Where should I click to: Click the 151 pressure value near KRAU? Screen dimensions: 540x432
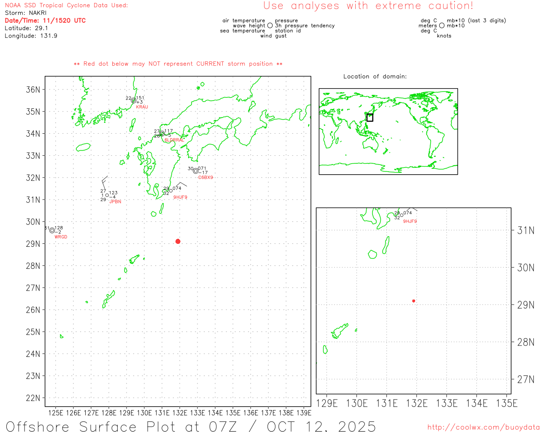click(140, 98)
